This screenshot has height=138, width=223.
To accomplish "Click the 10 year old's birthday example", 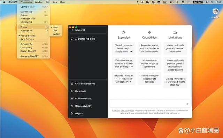I will [124, 64].
